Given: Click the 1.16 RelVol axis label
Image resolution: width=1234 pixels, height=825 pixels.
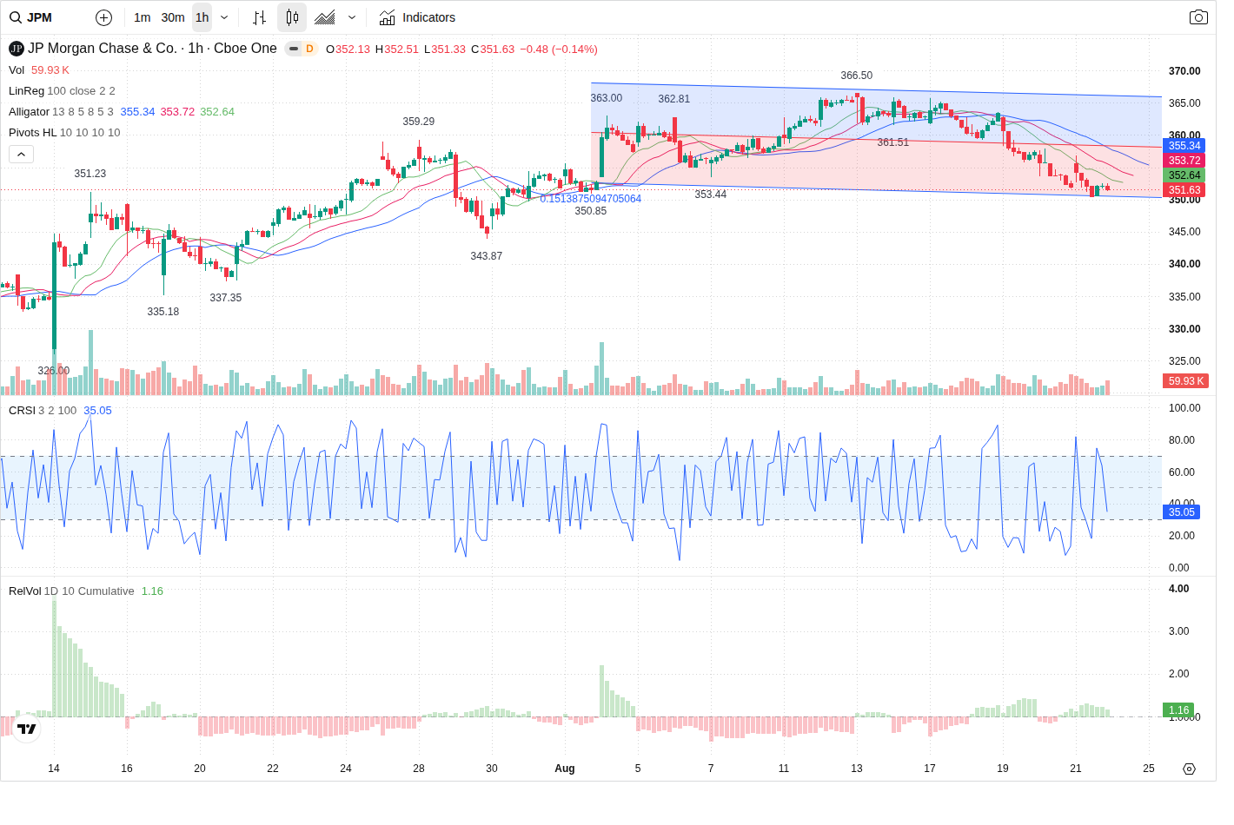Looking at the screenshot, I should pyautogui.click(x=1178, y=710).
